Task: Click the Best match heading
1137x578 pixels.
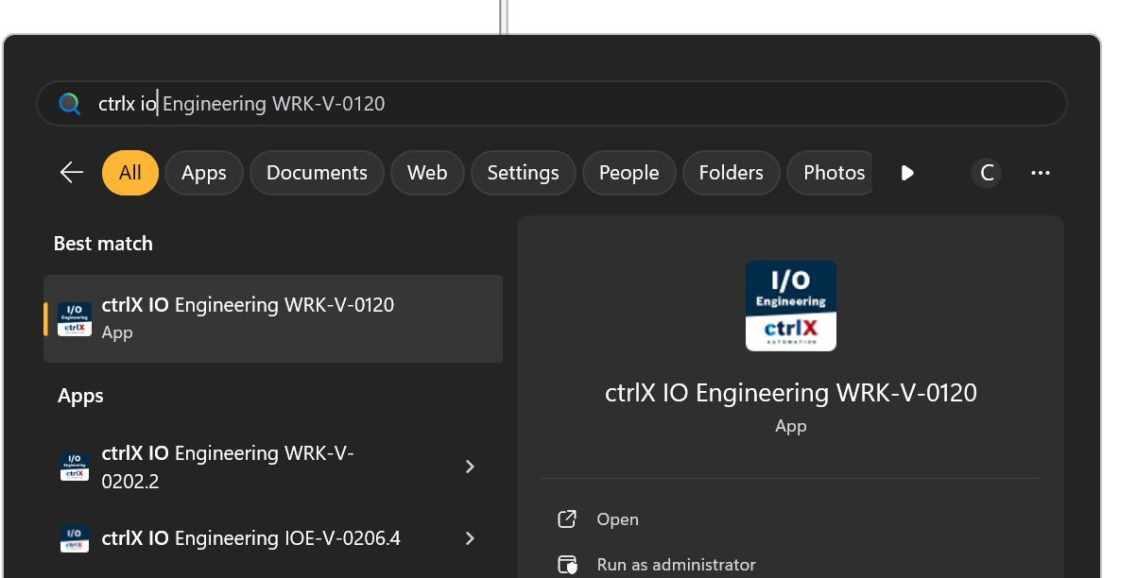Action: (x=103, y=244)
